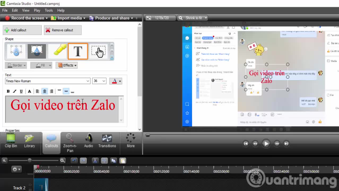Align text to top vertically
Screen dimensions: 339x191
pos(59,91)
